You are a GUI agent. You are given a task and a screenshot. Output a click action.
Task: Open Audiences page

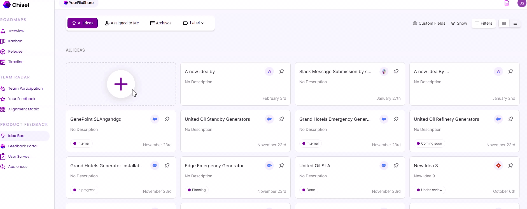tap(14, 167)
